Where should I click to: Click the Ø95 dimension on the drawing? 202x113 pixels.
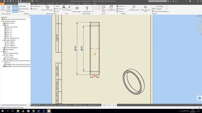[x=82, y=48]
